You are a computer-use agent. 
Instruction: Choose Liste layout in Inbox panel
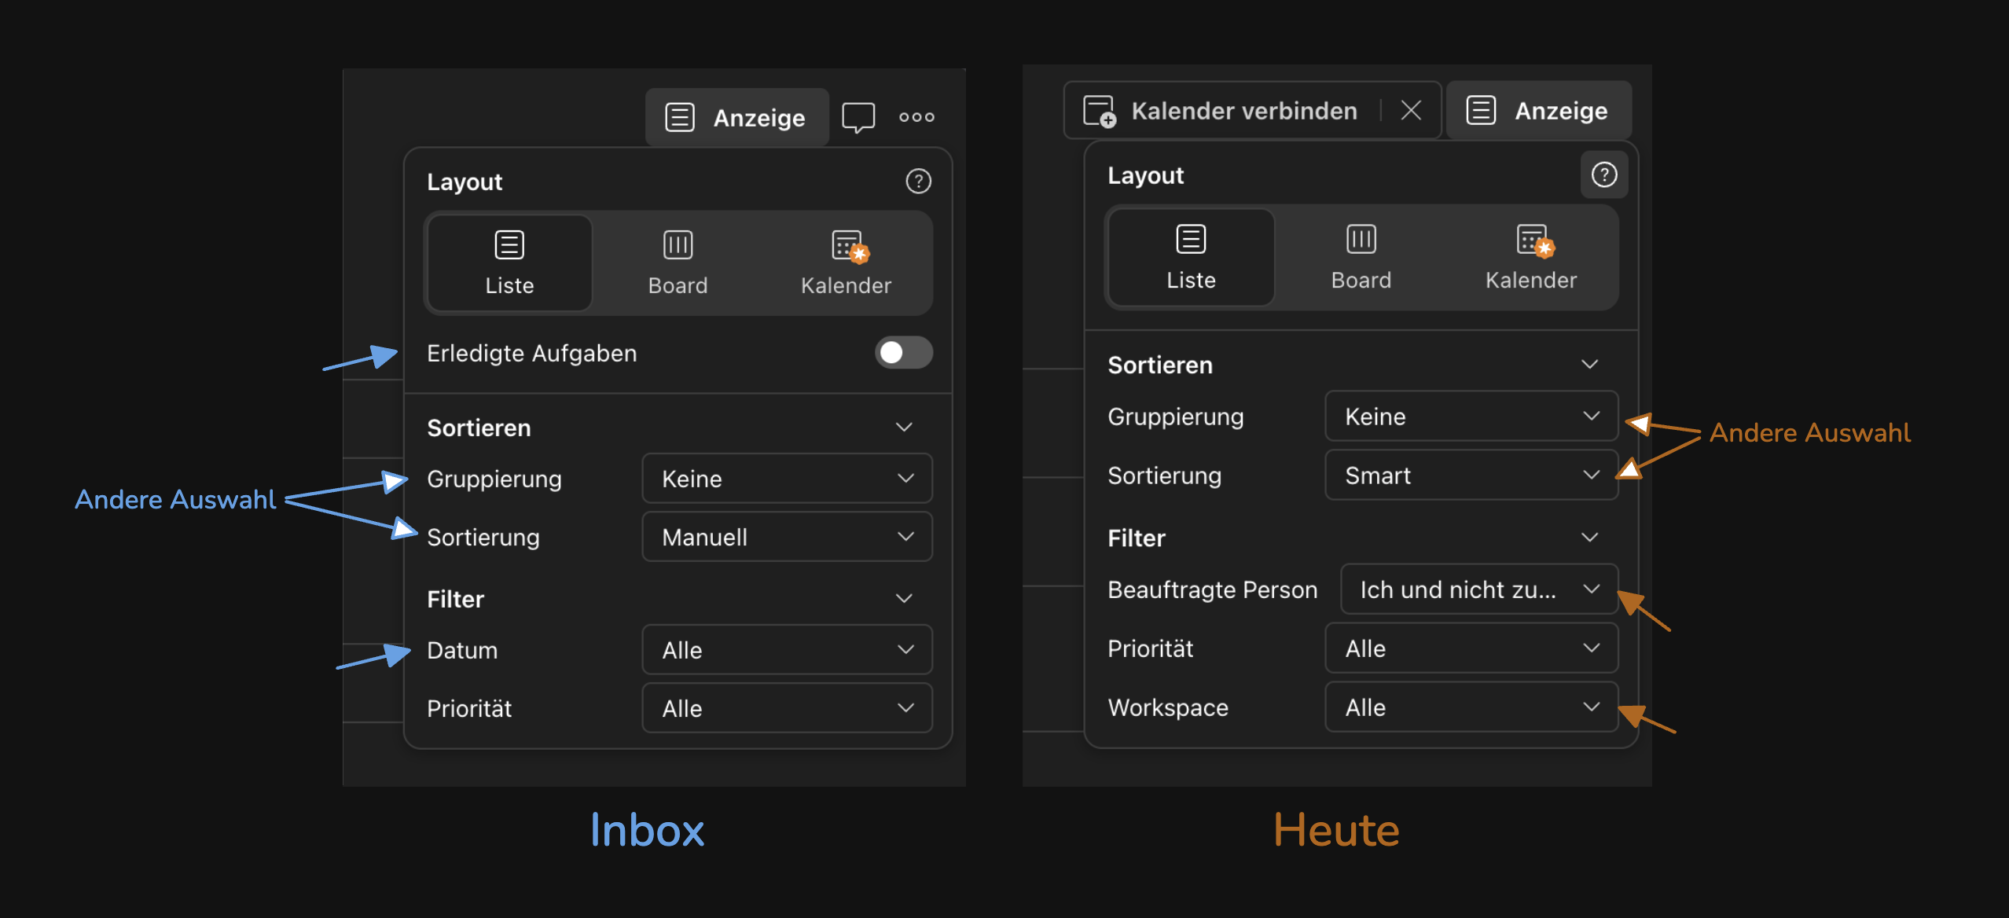(509, 263)
